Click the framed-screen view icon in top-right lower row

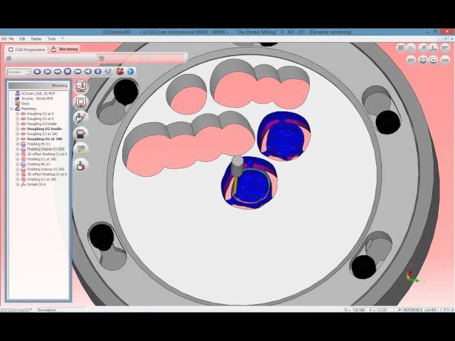(x=423, y=60)
